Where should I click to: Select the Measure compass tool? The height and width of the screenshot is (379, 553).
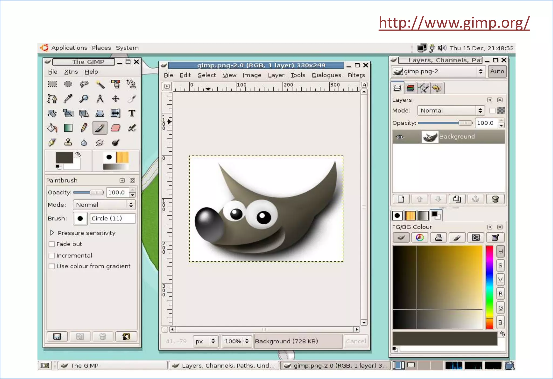coord(100,99)
